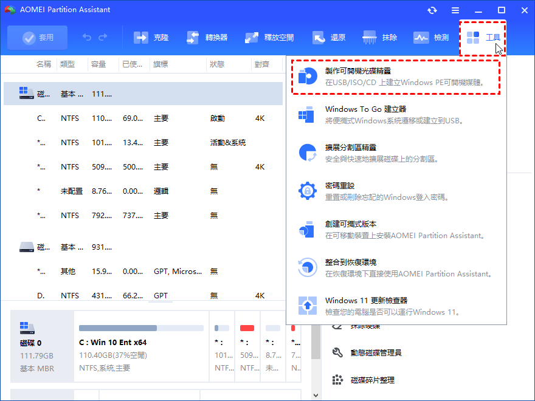Select the NTFS 509.... partition row
The height and width of the screenshot is (401, 535).
pos(143,166)
